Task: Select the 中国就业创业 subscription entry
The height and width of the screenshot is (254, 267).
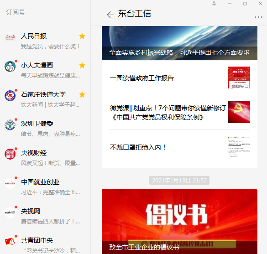Action: point(45,187)
